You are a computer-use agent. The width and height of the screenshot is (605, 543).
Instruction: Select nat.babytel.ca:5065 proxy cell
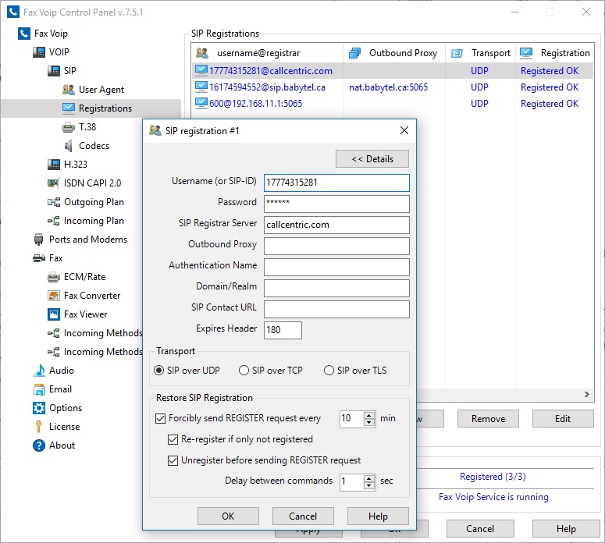pyautogui.click(x=389, y=87)
